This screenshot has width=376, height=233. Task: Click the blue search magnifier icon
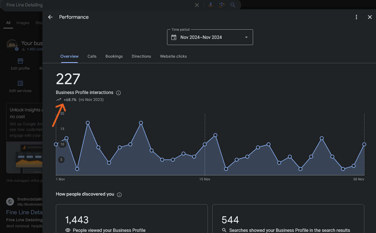click(233, 5)
